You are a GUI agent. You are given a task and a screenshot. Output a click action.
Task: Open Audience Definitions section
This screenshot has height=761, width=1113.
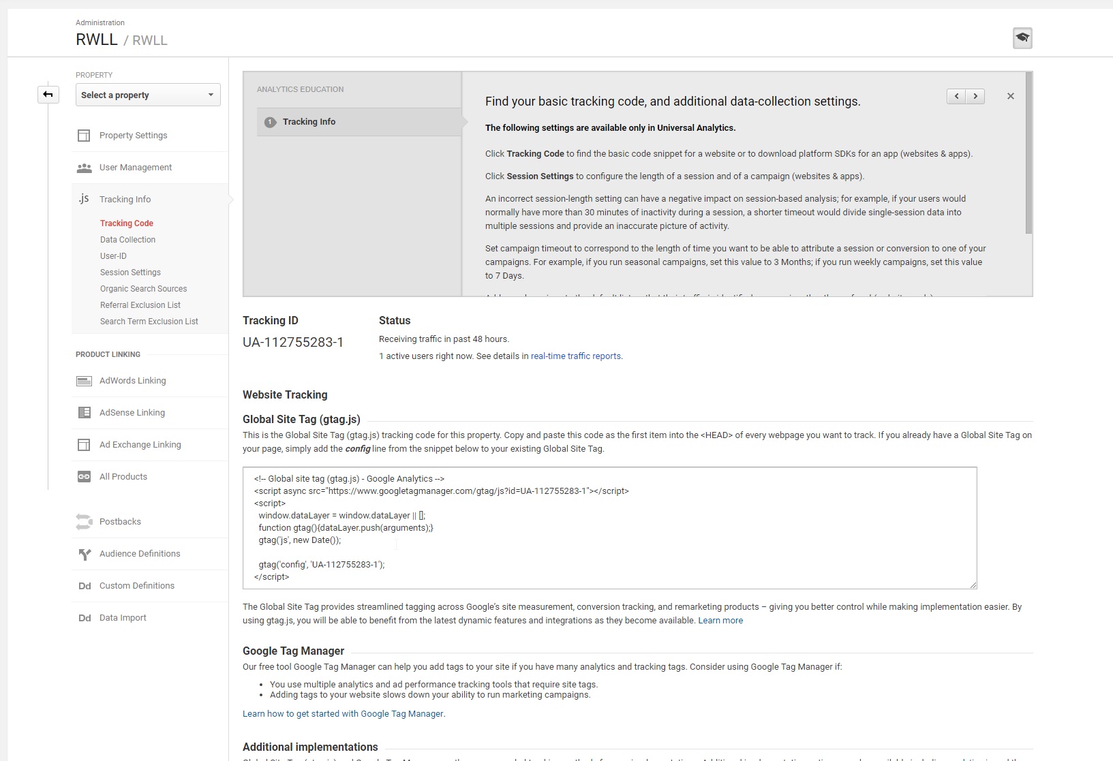pos(140,554)
